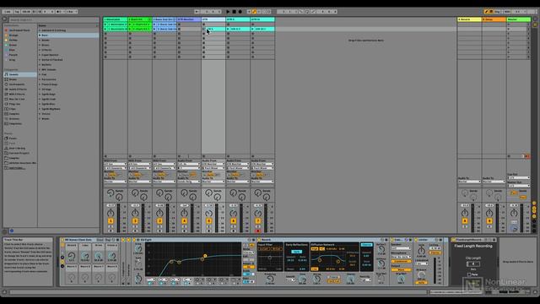Click the Tap tempo button
Image resolution: width=540 pixels, height=304 pixels.
click(17, 11)
